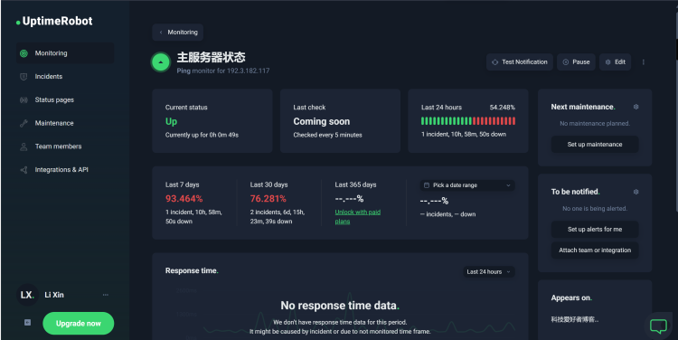
Task: Click the green up-status monitor icon
Action: (160, 62)
